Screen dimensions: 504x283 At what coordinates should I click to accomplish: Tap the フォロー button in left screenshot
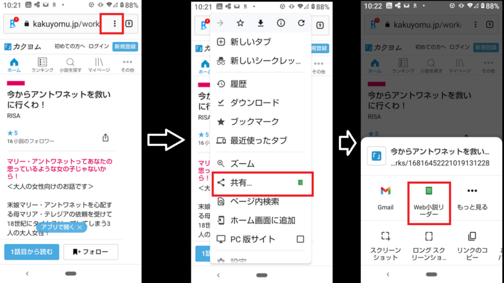tap(91, 252)
